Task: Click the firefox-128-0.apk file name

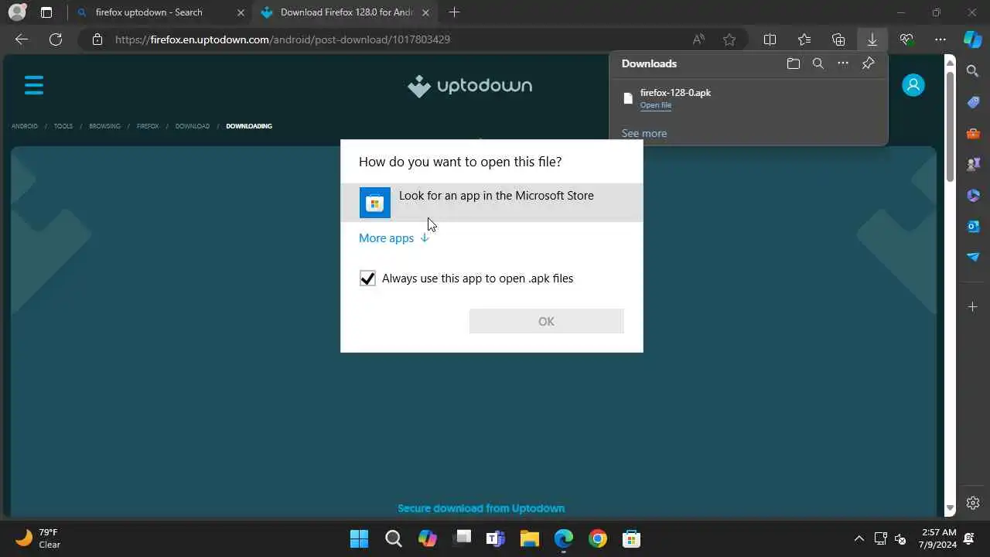Action: pos(675,93)
